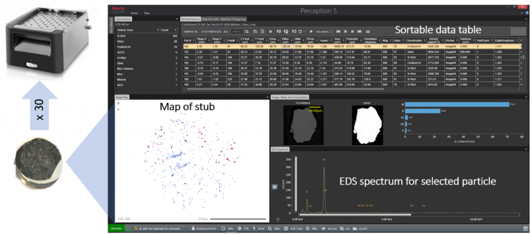The height and width of the screenshot is (234, 532).
Task: Click the Part # search input field
Action: [x=236, y=31]
